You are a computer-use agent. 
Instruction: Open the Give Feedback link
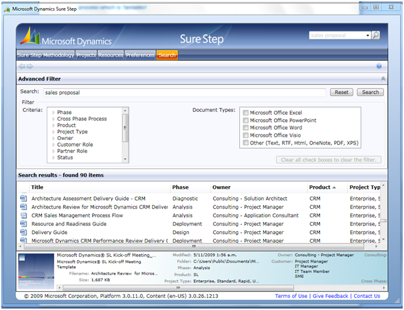[330, 296]
